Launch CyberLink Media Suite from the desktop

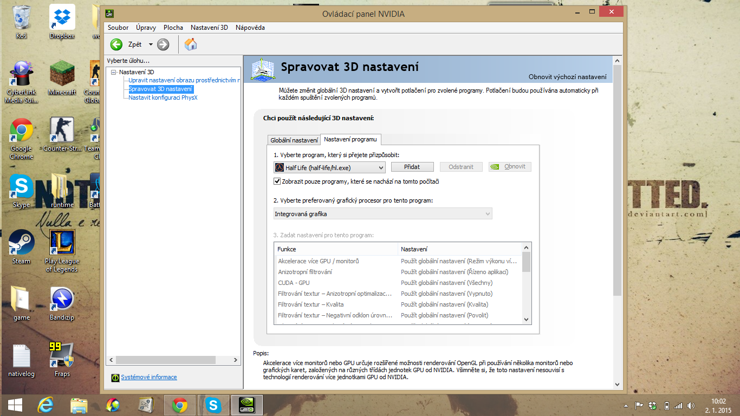tap(22, 81)
